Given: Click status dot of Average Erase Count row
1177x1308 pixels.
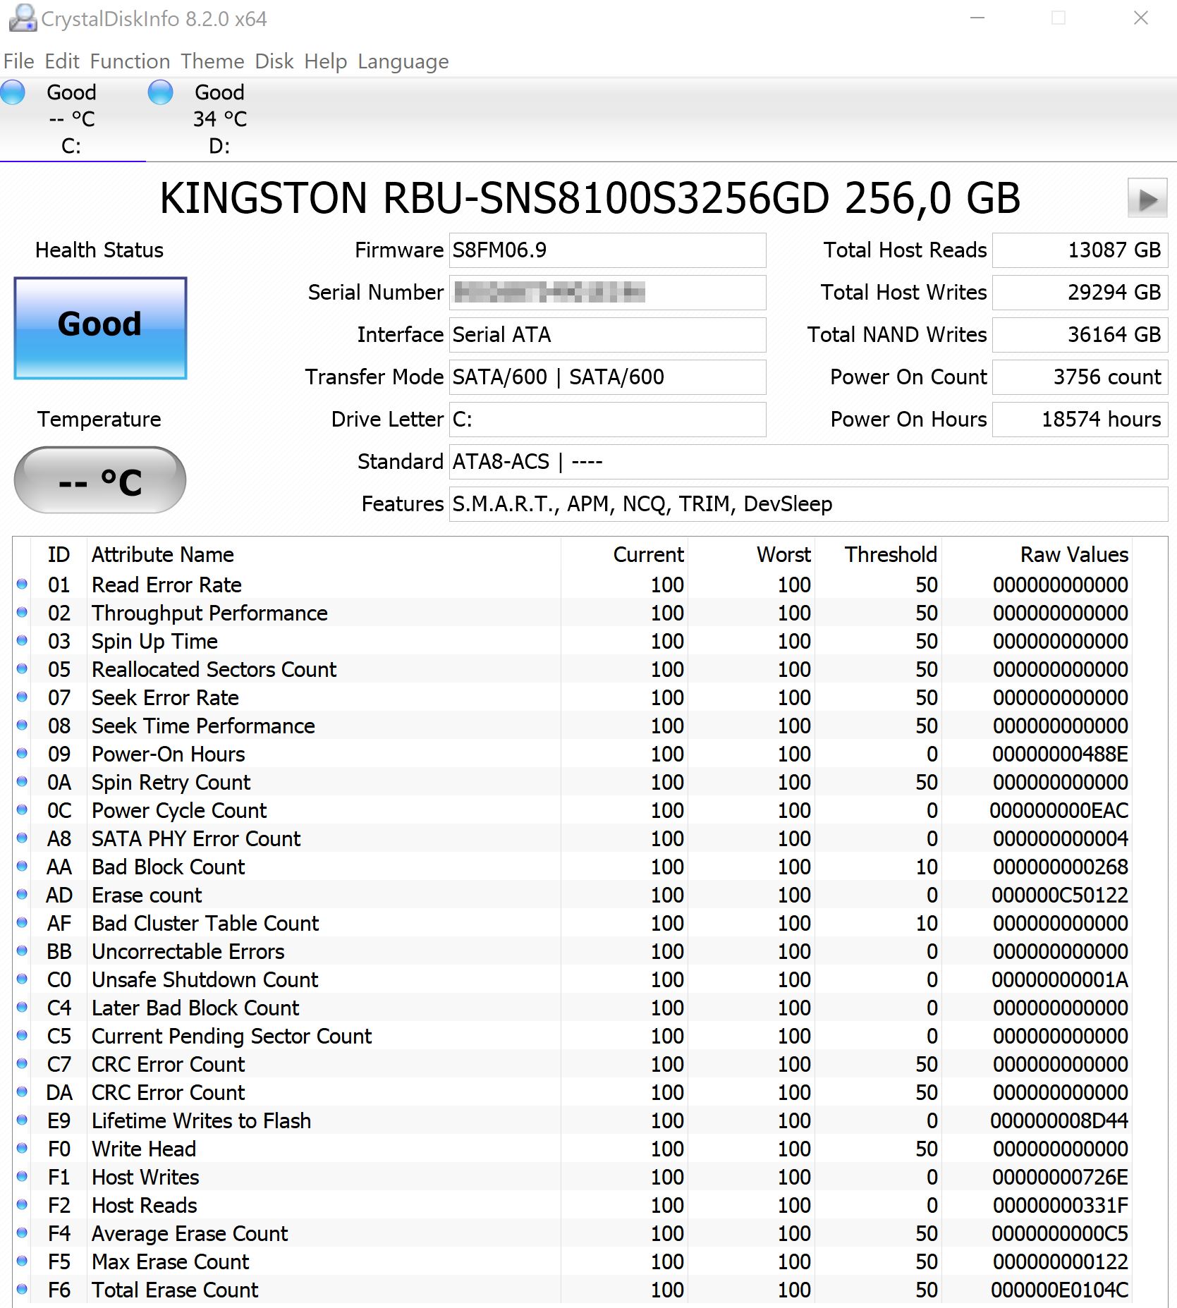Looking at the screenshot, I should (22, 1233).
